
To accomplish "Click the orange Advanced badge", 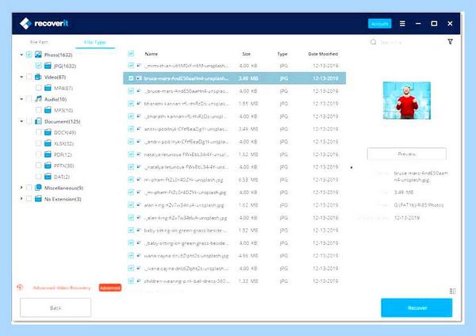I will click(x=110, y=288).
